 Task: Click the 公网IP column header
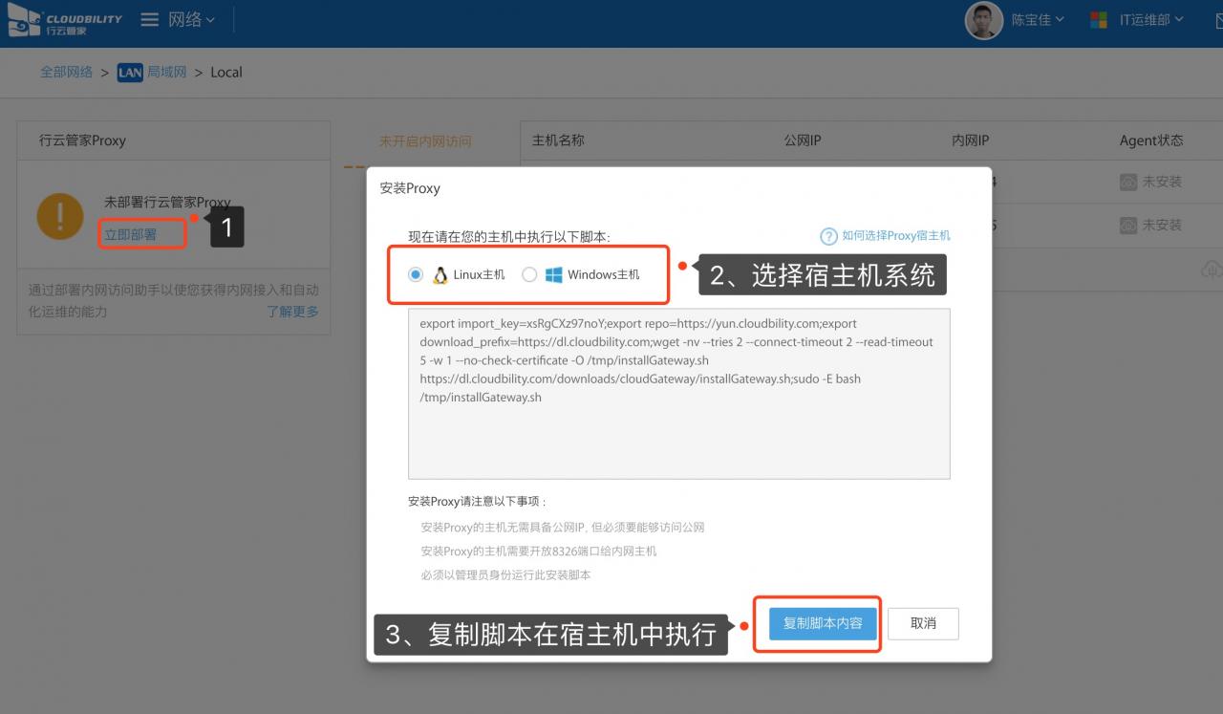click(803, 141)
